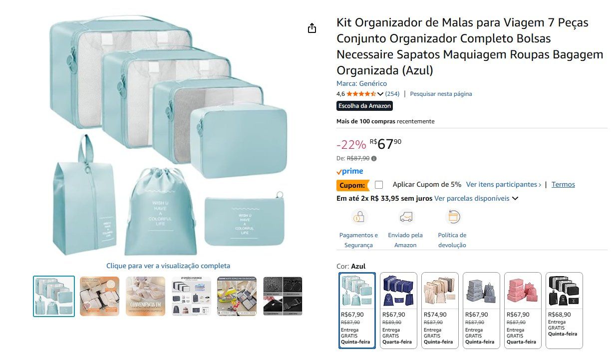Screen dimensions: 612x353
Task: Select the pink color kit option
Action: (x=523, y=310)
